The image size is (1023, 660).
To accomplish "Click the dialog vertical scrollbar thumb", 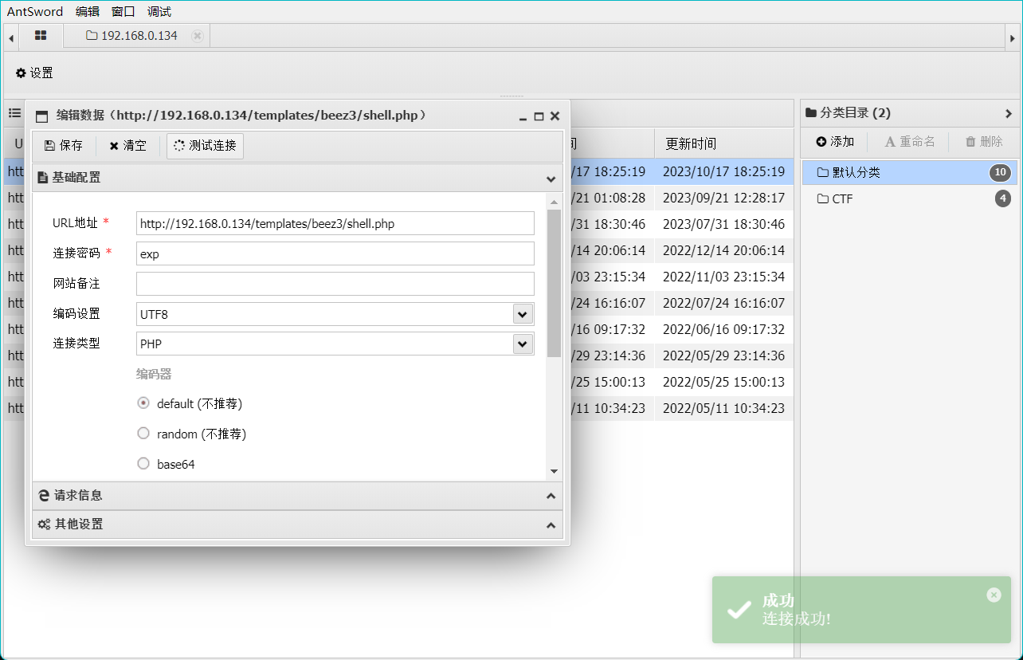I will (554, 283).
